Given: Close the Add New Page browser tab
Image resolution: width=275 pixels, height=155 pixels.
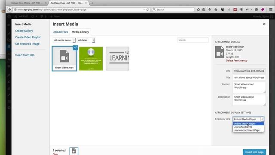Looking at the screenshot, I should [x=86, y=3].
